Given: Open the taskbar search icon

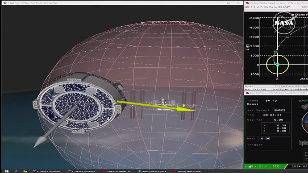Looking at the screenshot, I should click(x=17, y=171).
